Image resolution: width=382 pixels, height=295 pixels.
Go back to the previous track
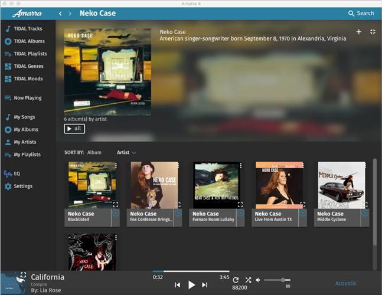pyautogui.click(x=177, y=285)
